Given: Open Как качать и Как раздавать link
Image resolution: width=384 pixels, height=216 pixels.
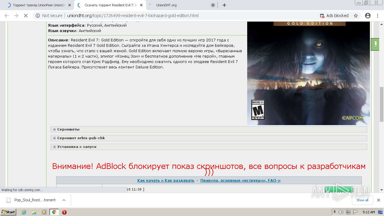Looking at the screenshot, I should (166, 180).
